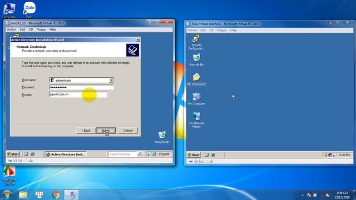Viewport: 356px width, 200px height.
Task: Launch Internet Explorer quick launch in New Virtual Machine
Action: coord(213,155)
